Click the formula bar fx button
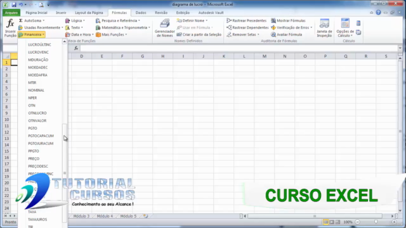The height and width of the screenshot is (228, 406). [x=76, y=48]
